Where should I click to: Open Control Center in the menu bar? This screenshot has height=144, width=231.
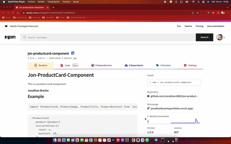tap(204, 2)
